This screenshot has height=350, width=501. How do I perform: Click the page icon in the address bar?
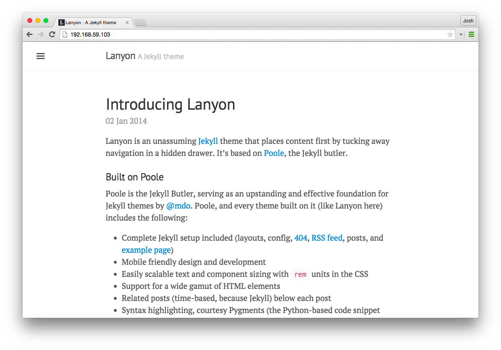click(x=65, y=35)
